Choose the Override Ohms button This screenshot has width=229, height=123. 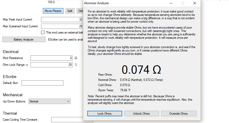(x=179, y=114)
